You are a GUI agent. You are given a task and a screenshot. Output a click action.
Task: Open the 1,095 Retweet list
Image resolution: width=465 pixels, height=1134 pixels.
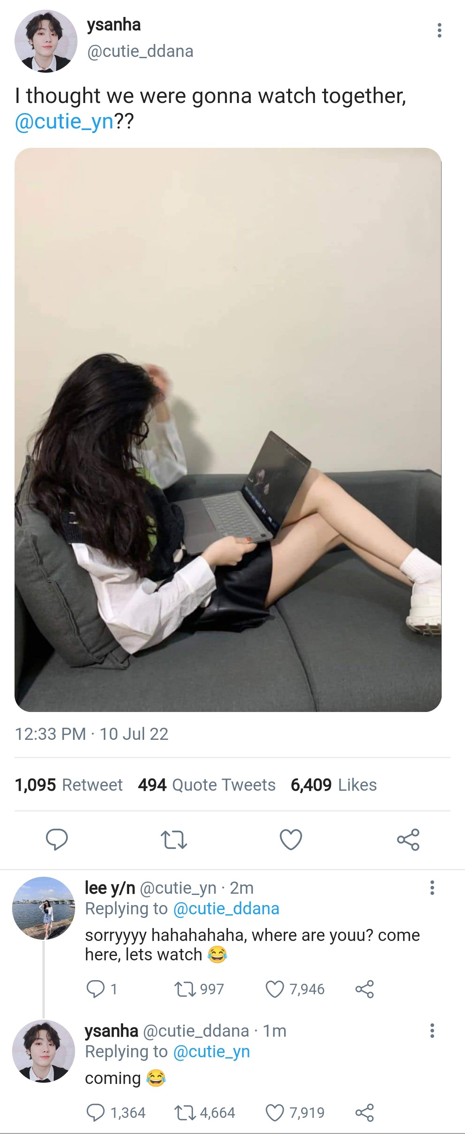tap(69, 784)
